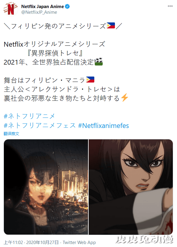Click the Philippine flag emoji in first line
The image size is (177, 247).
111,25
